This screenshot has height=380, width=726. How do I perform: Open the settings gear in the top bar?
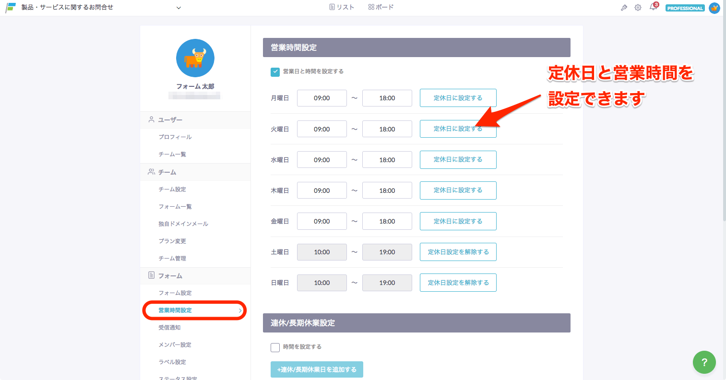(x=638, y=7)
